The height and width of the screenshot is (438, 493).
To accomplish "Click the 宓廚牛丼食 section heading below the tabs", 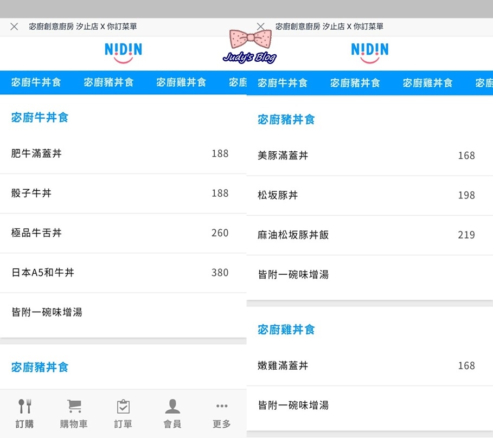I will tap(40, 118).
